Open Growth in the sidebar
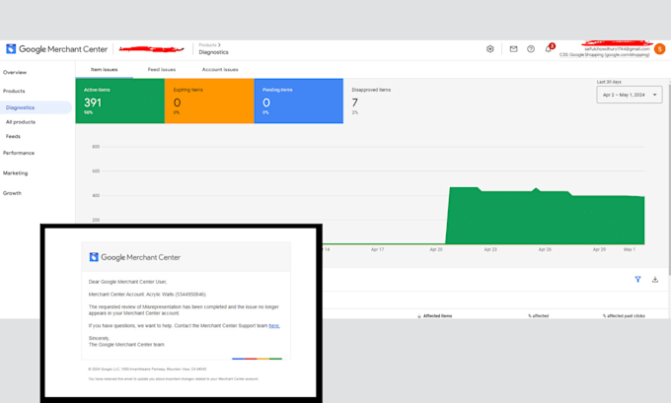The height and width of the screenshot is (403, 671). tap(13, 193)
